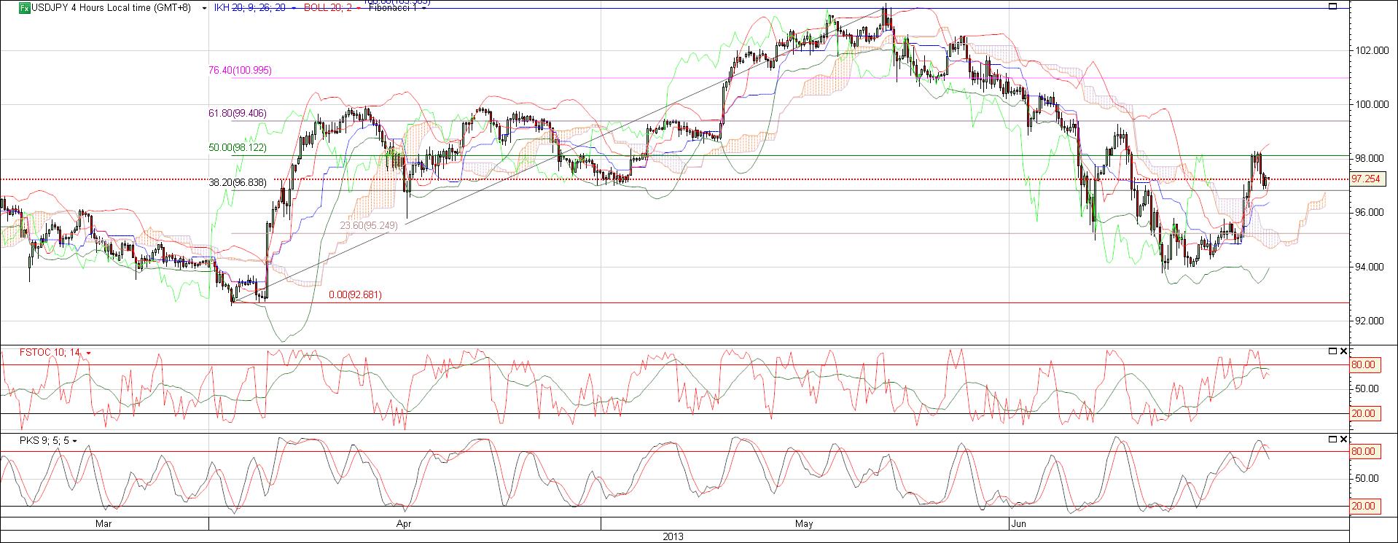The width and height of the screenshot is (1398, 543).
Task: Maximize the FSTOC indicator panel
Action: click(x=1333, y=351)
